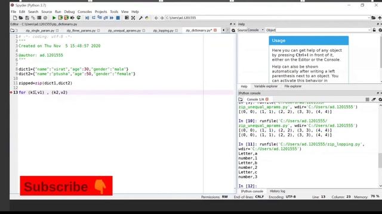Expand the working directory dropdown
The height and width of the screenshot is (214, 382).
pos(369,18)
